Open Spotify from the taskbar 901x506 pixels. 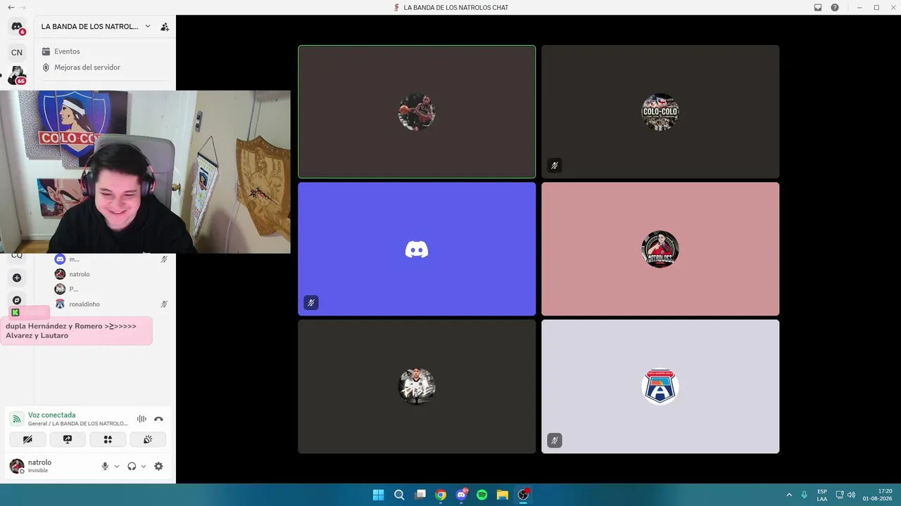point(482,495)
